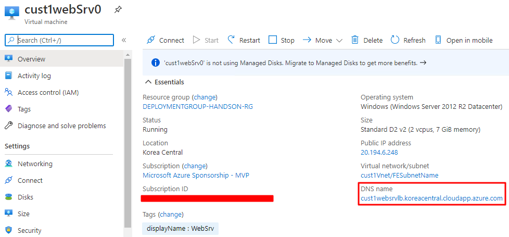
Task: Click the sidebar scrollbar up arrow
Action: pos(128,55)
